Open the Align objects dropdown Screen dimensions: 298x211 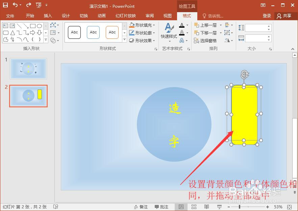pos(229,25)
